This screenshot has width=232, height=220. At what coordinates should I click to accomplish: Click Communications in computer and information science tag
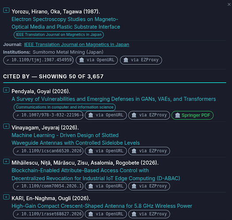pyautogui.click(x=64, y=107)
